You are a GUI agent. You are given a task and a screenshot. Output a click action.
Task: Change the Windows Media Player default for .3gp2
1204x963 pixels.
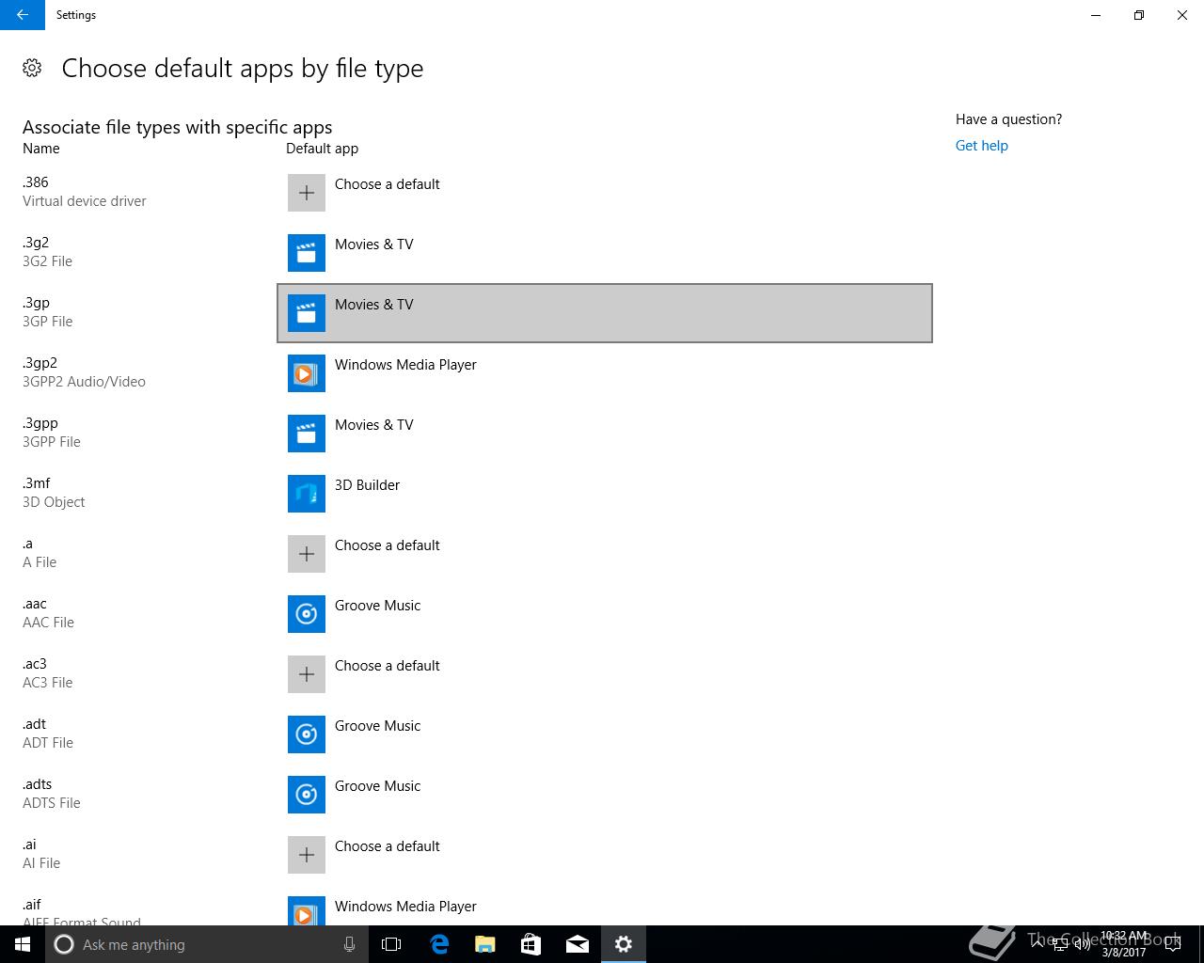coord(605,373)
